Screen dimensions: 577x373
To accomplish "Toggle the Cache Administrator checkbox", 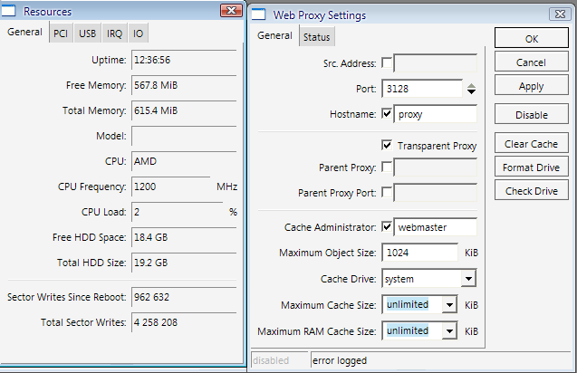I will [388, 226].
